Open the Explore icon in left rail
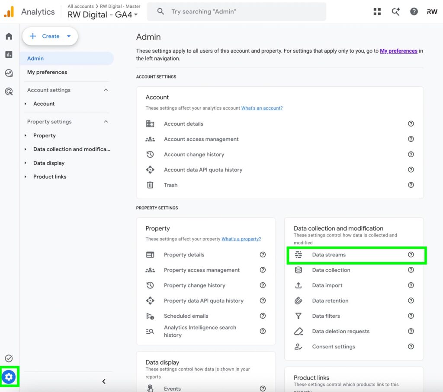The width and height of the screenshot is (443, 392). pyautogui.click(x=9, y=73)
